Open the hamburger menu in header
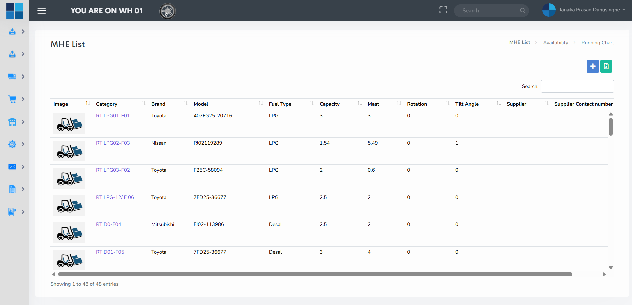This screenshot has width=632, height=305. (42, 11)
